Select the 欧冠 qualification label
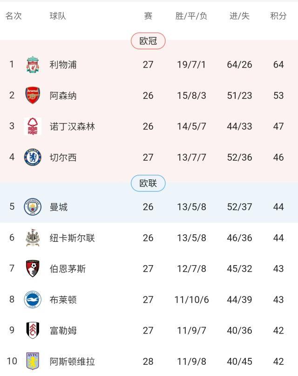This screenshot has height=376, width=298. click(x=149, y=41)
